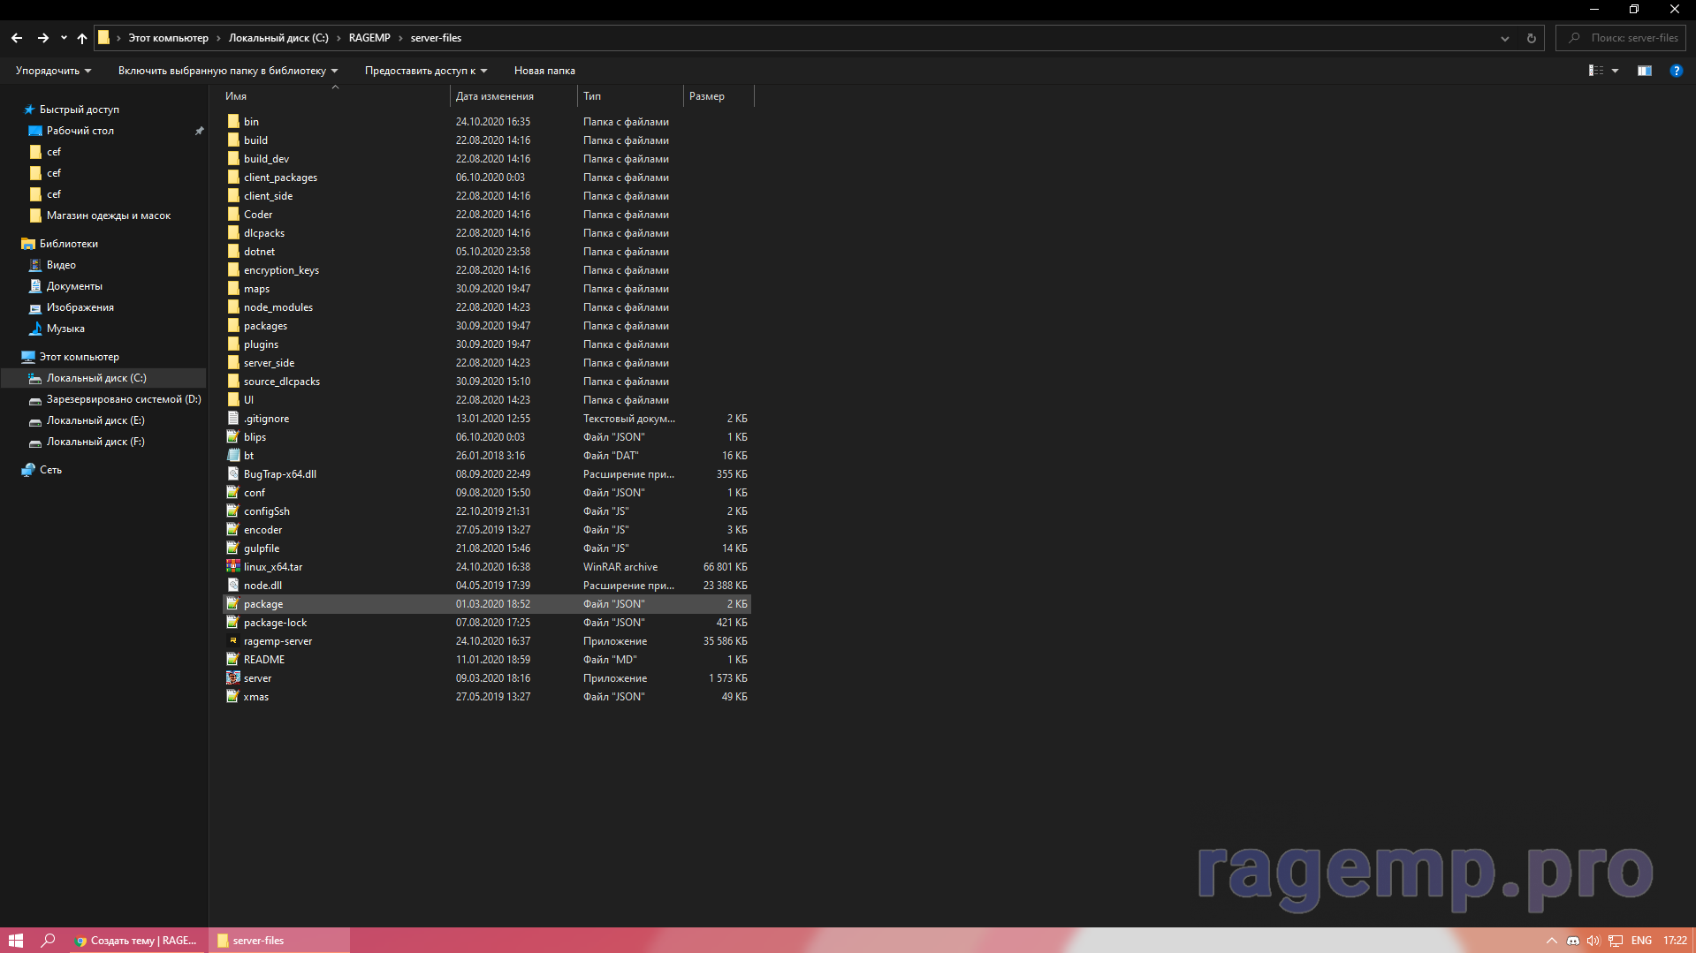Go back to previous folder
Image resolution: width=1696 pixels, height=953 pixels.
coord(17,38)
